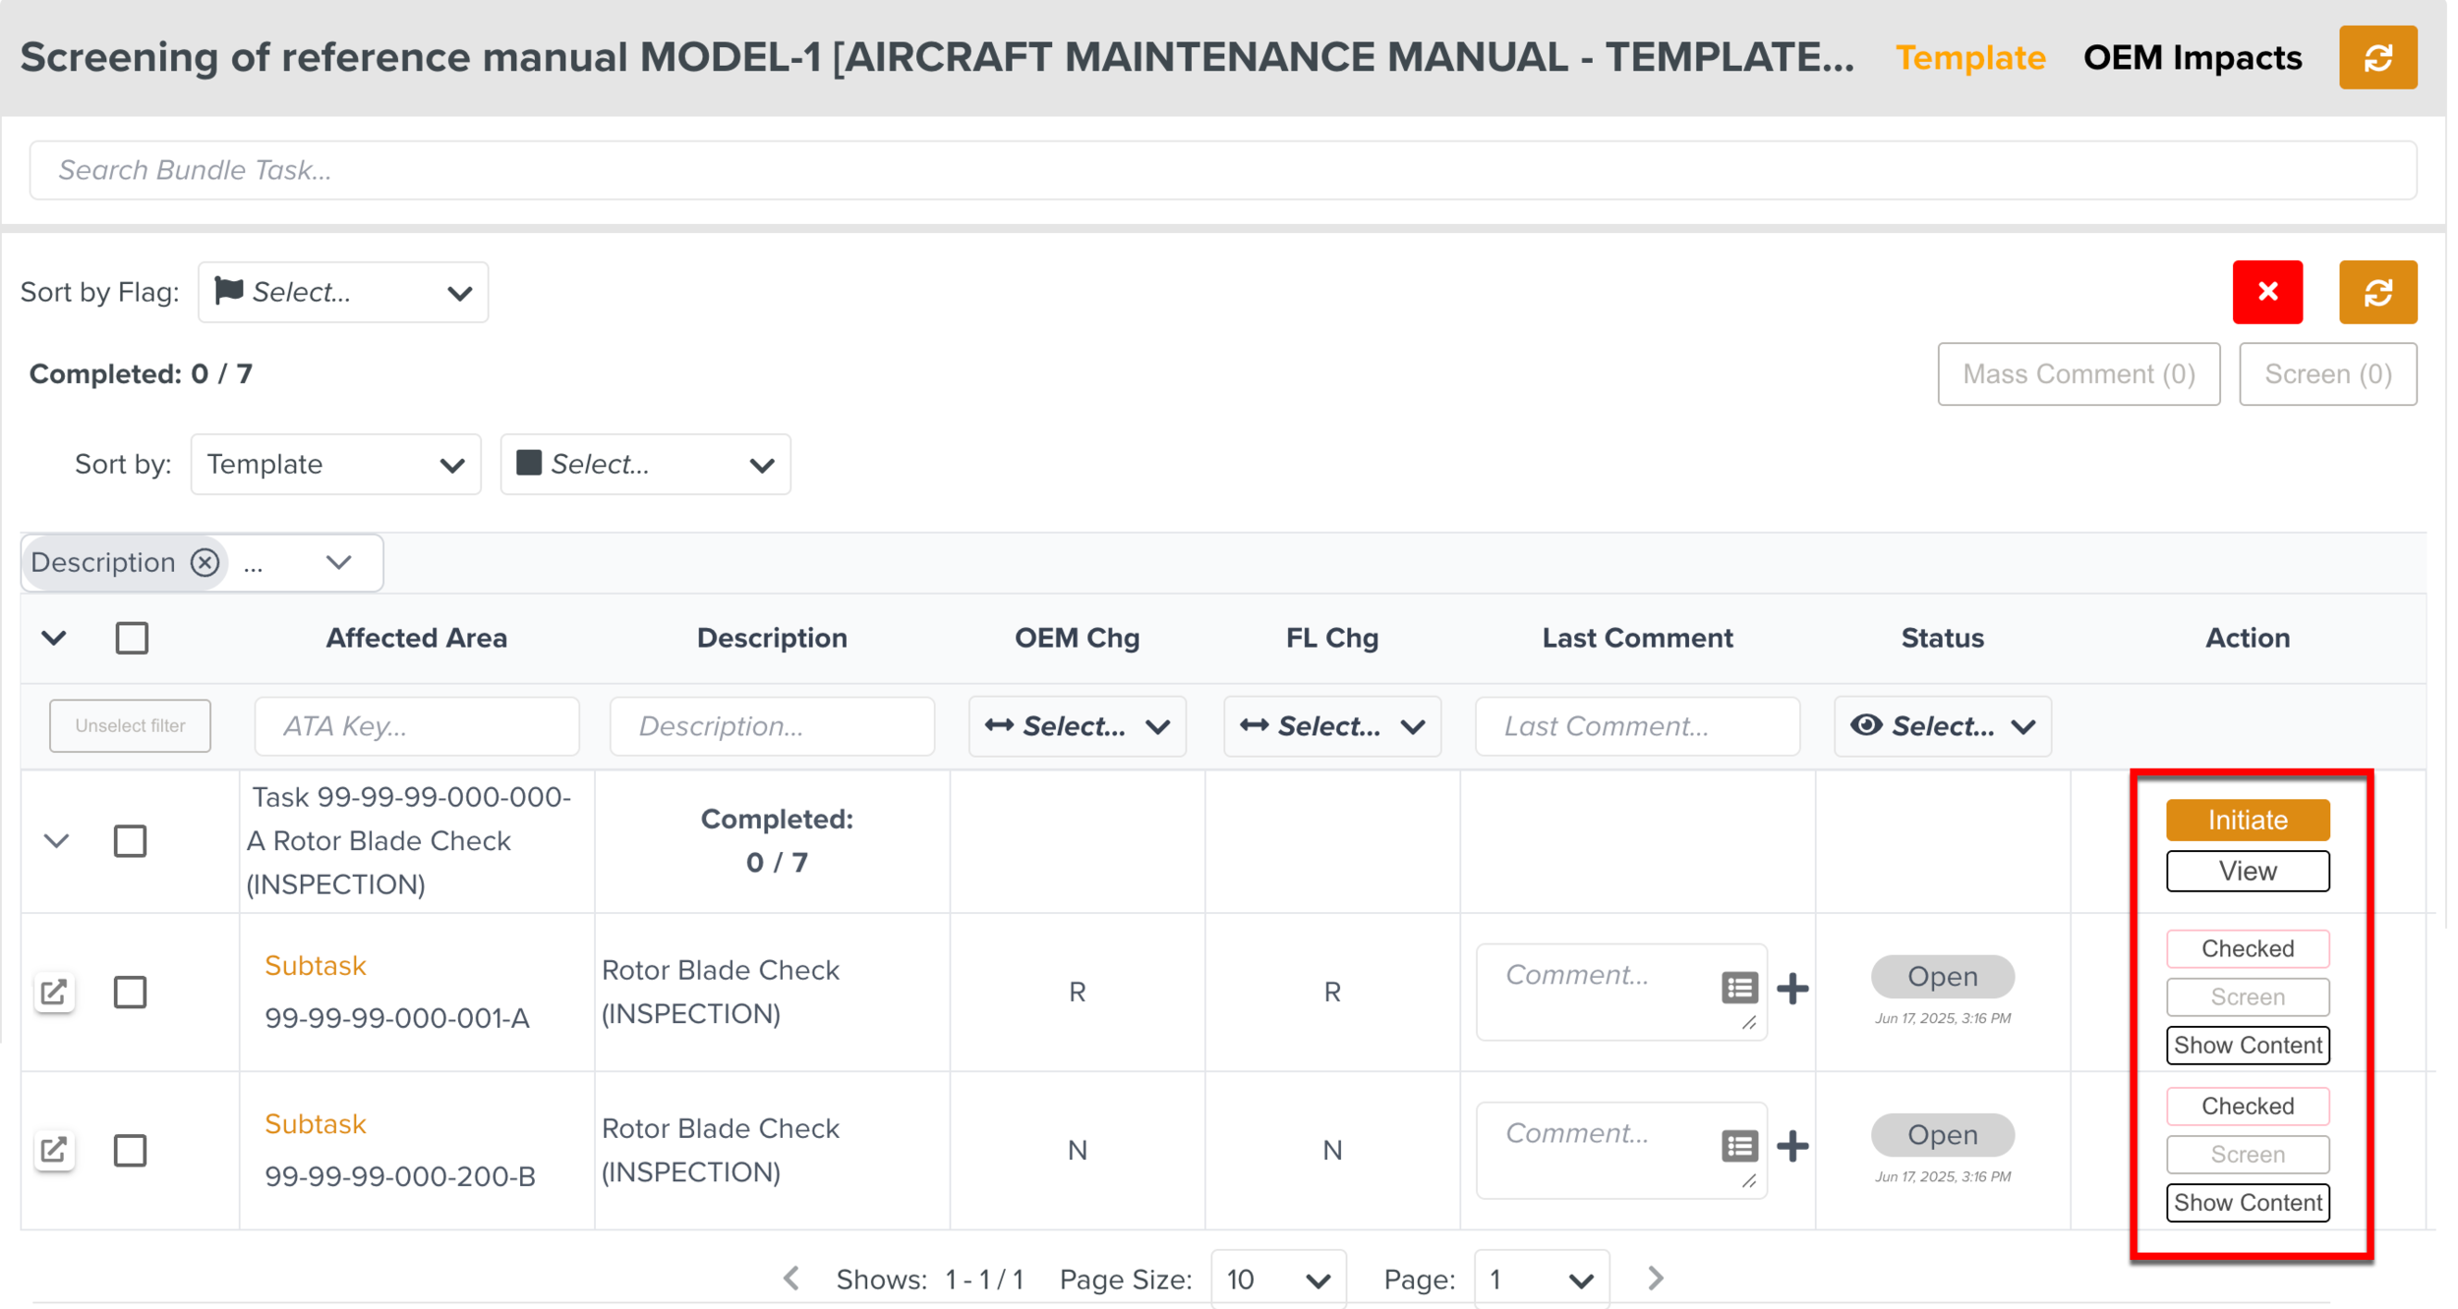The image size is (2458, 1309).
Task: Toggle the select-all checkbox in table header
Action: (x=132, y=638)
